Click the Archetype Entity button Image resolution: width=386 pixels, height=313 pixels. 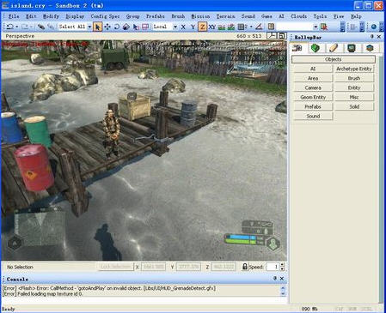click(x=354, y=69)
